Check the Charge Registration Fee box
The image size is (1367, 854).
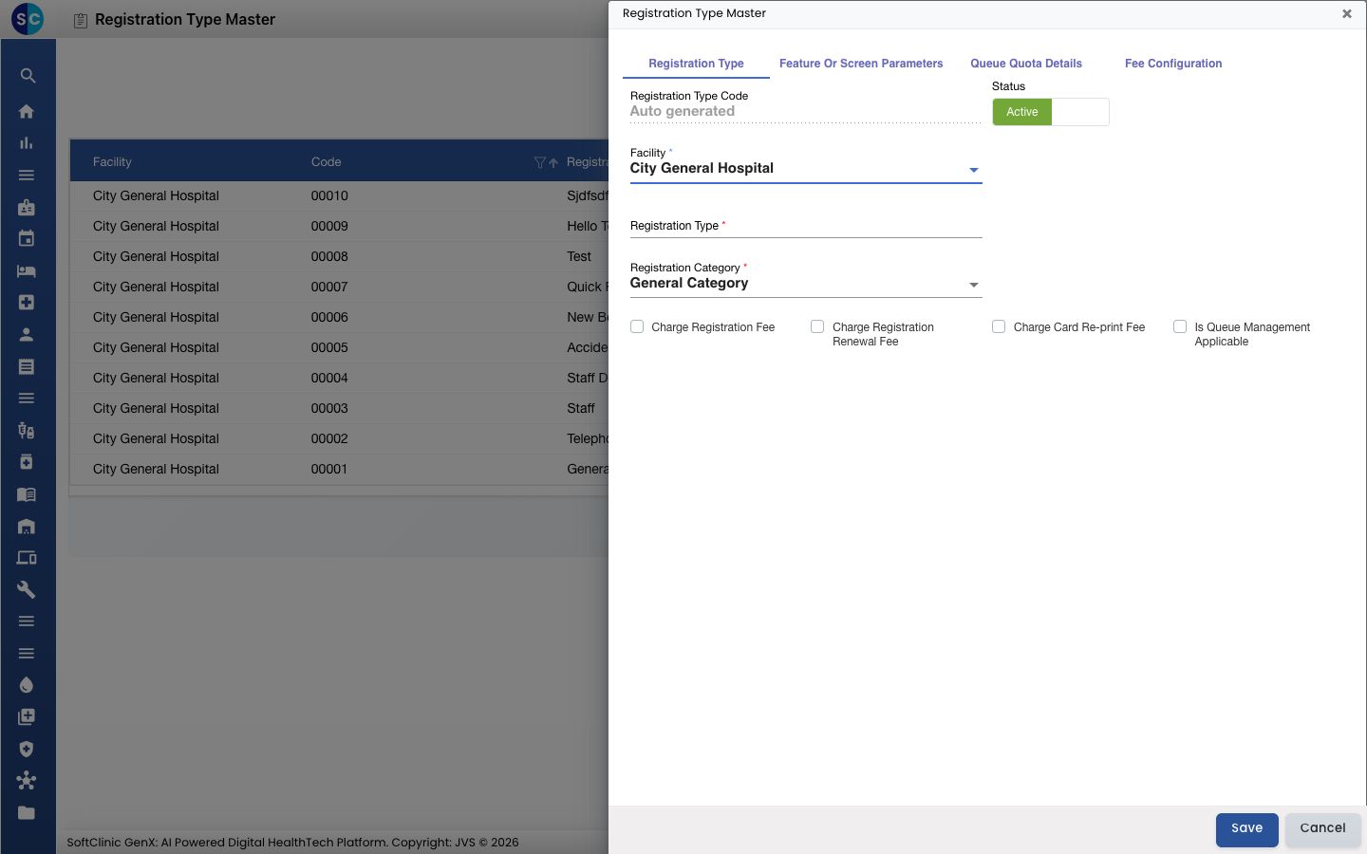[x=637, y=326]
